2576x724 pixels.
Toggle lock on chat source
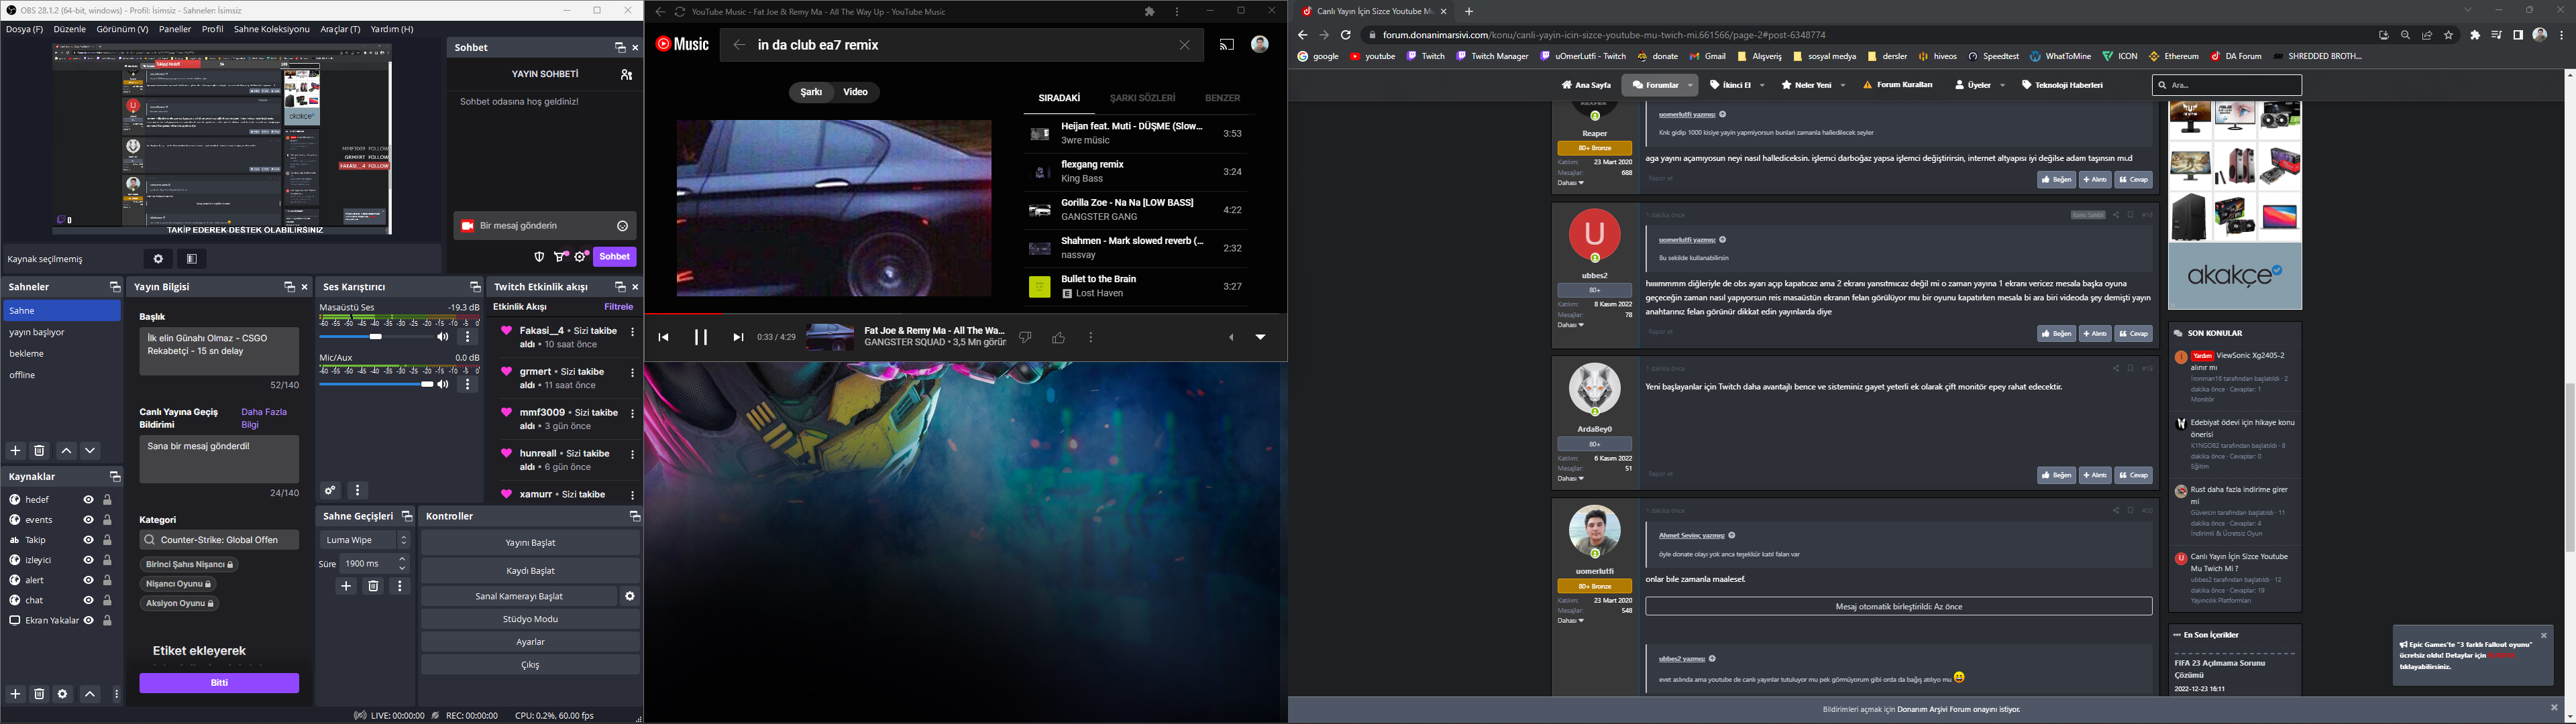pyautogui.click(x=108, y=600)
